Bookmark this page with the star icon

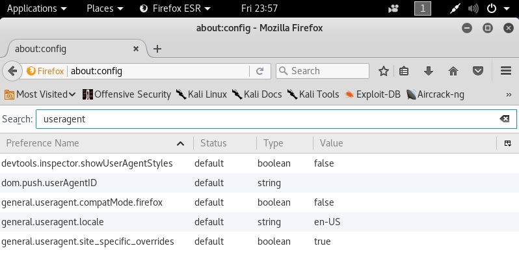384,71
